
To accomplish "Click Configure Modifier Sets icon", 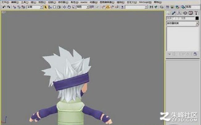I will pyautogui.click(x=195, y=54).
